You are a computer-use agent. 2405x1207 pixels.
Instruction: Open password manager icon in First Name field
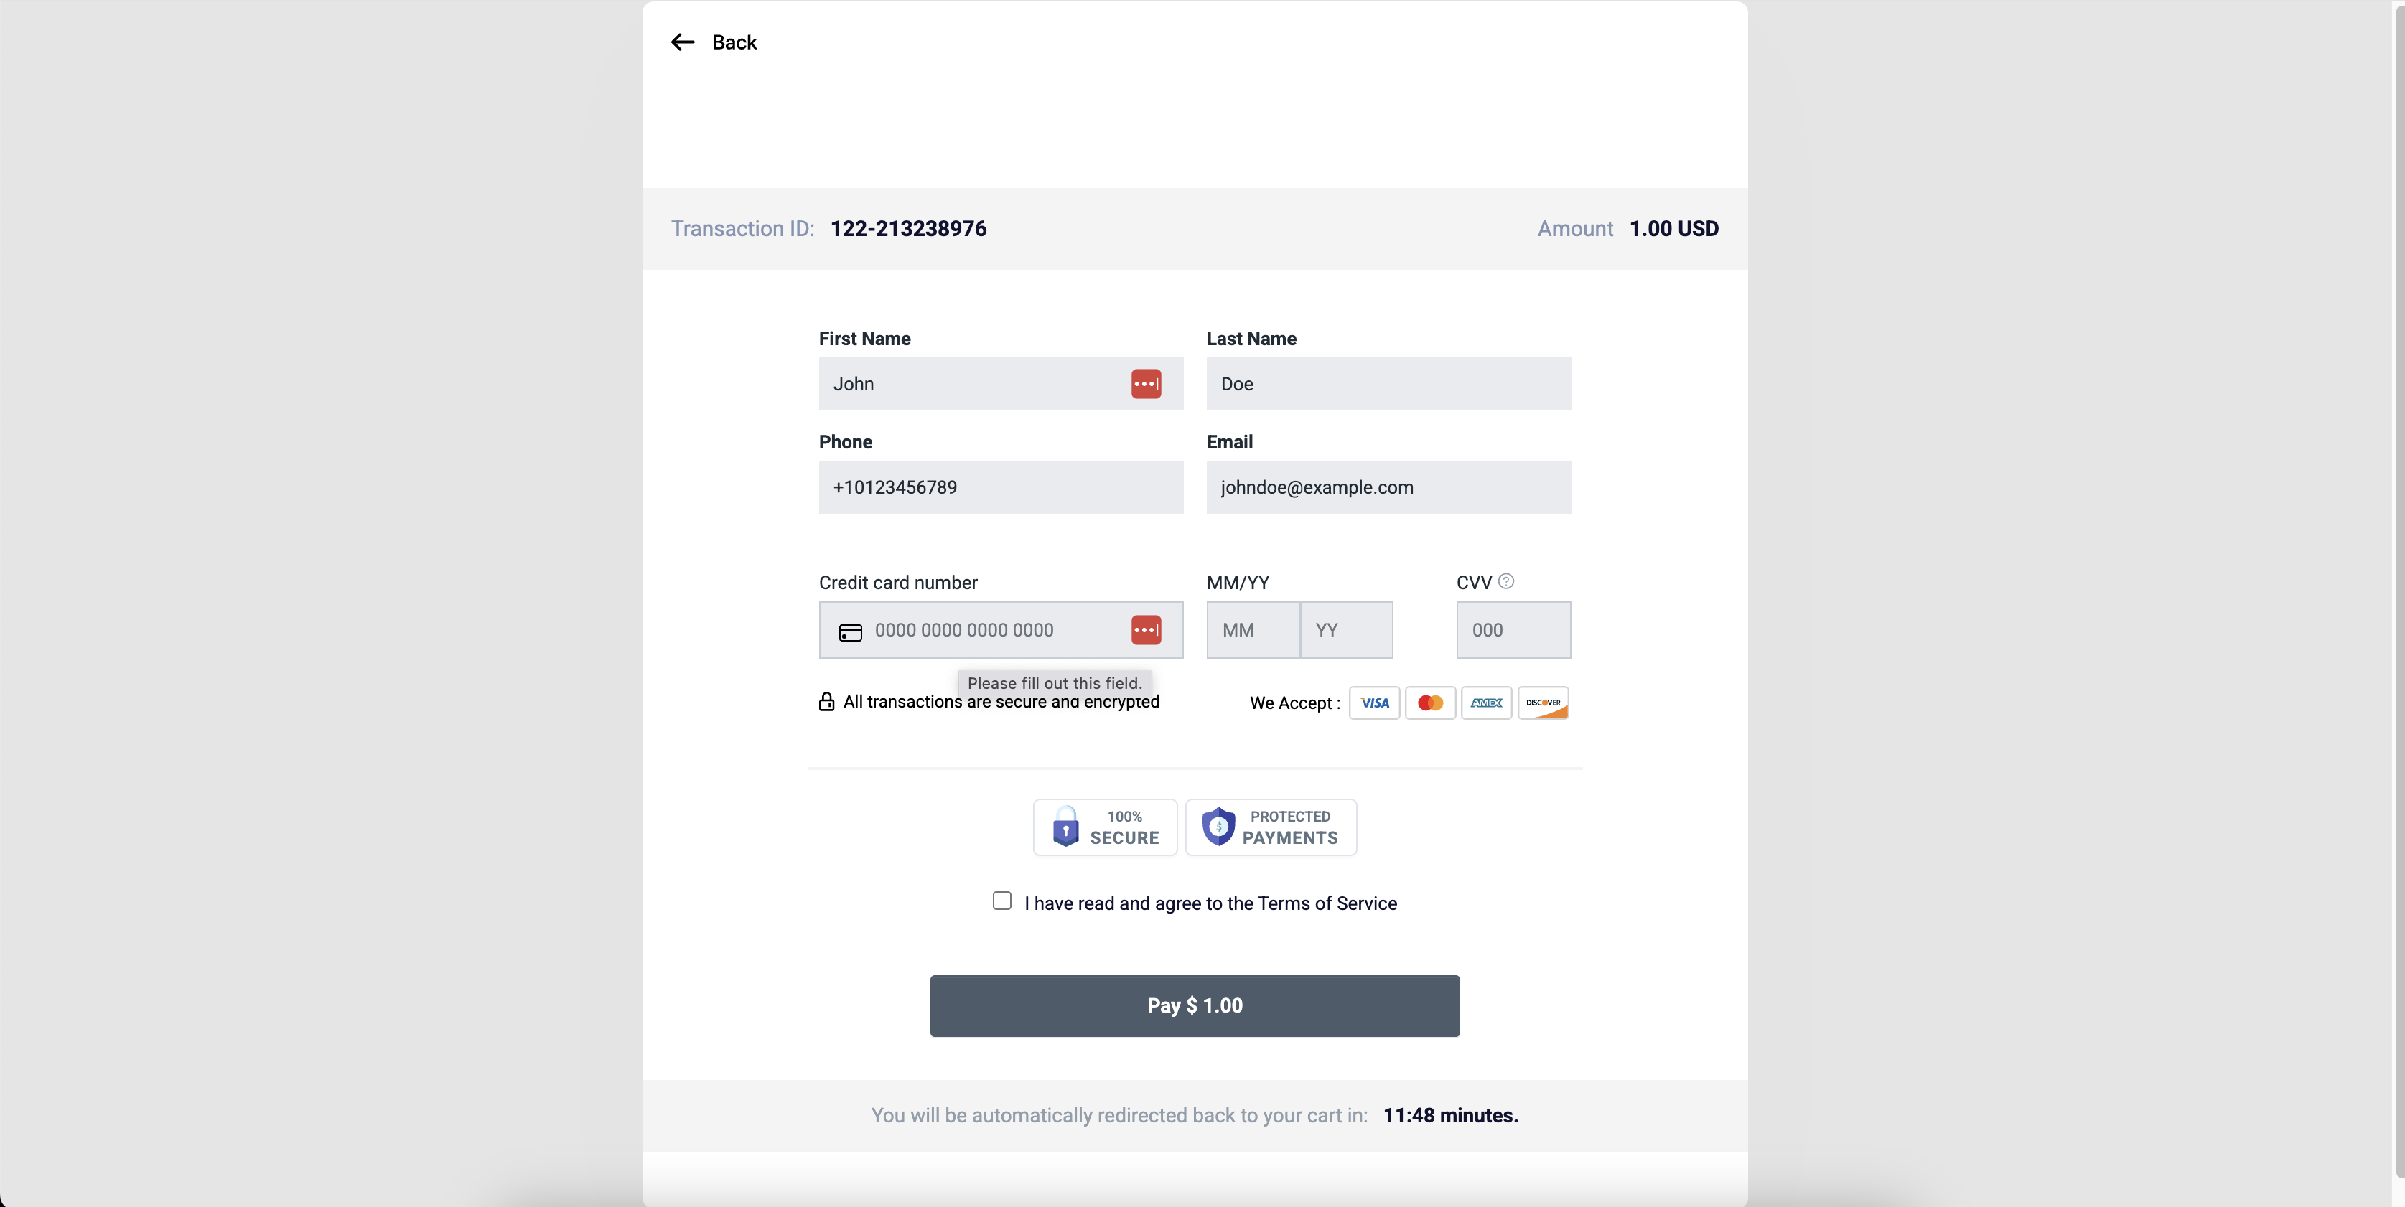(x=1146, y=384)
